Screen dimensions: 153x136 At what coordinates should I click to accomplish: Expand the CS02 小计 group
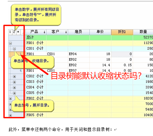14,77
